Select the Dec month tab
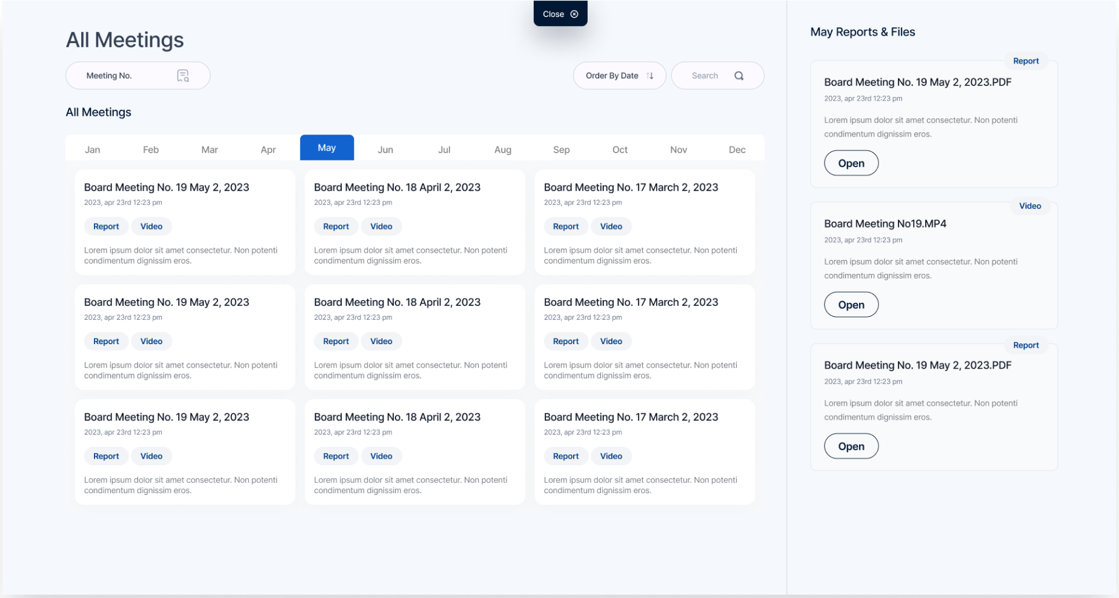 click(737, 150)
